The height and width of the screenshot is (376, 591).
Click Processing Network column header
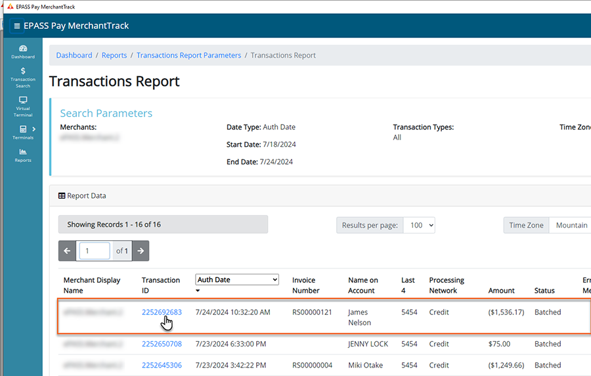click(x=447, y=285)
